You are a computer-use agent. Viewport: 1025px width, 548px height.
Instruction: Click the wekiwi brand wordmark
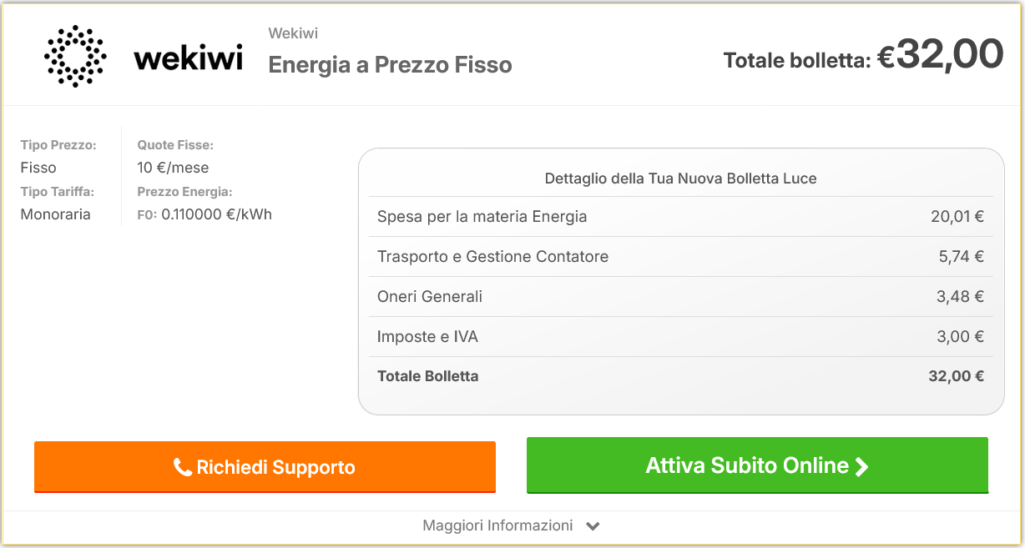[189, 58]
